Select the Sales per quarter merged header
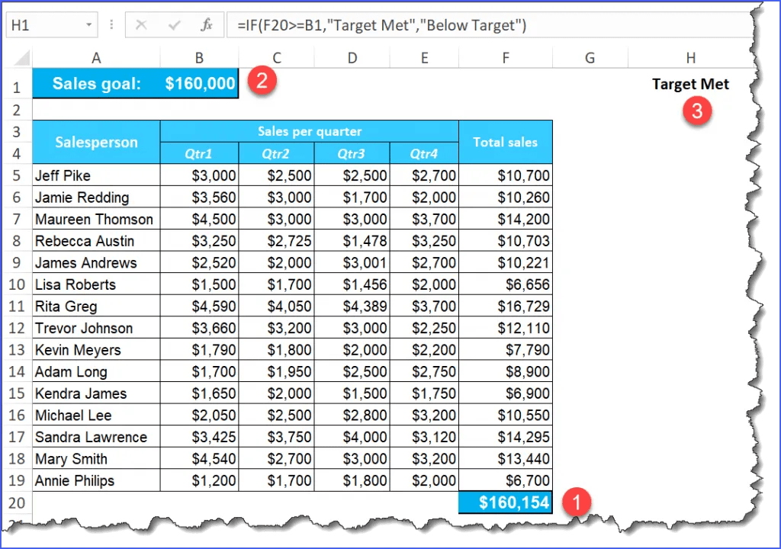The image size is (781, 549). click(x=309, y=130)
